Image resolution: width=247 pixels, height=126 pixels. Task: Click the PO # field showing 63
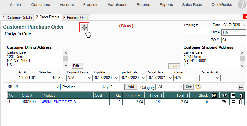pyautogui.click(x=234, y=40)
